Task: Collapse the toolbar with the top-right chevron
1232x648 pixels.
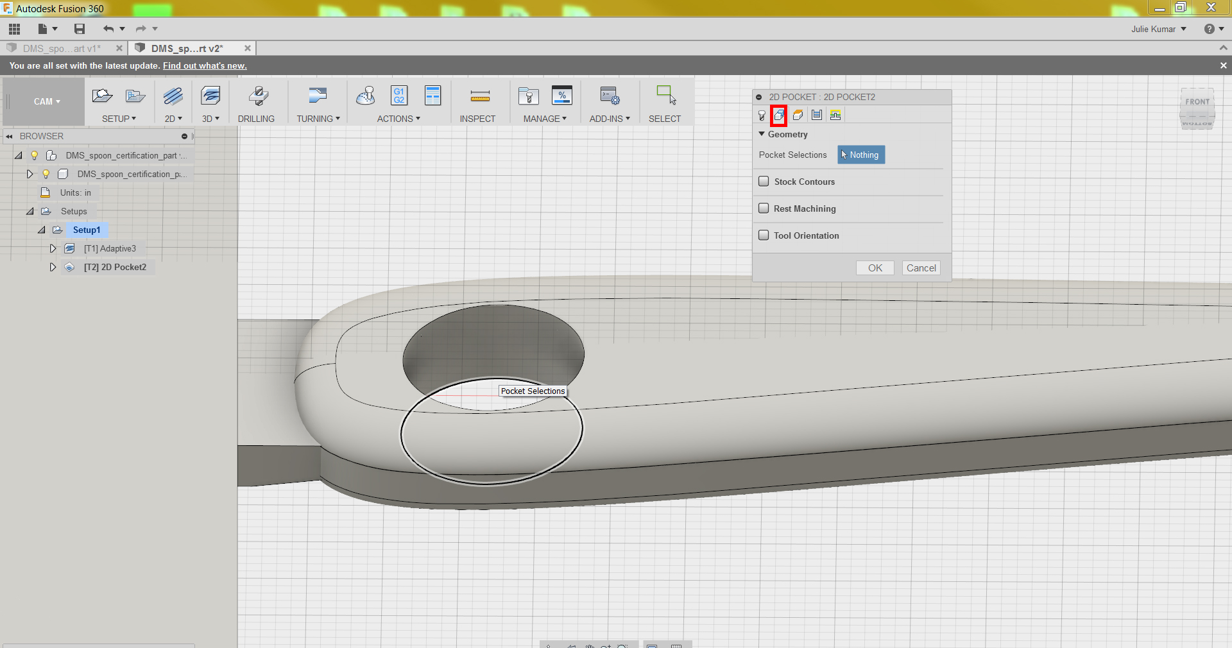Action: click(1223, 48)
